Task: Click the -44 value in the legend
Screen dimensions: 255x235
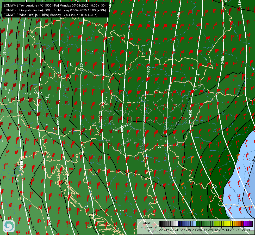Action: pyautogui.click(x=172, y=230)
